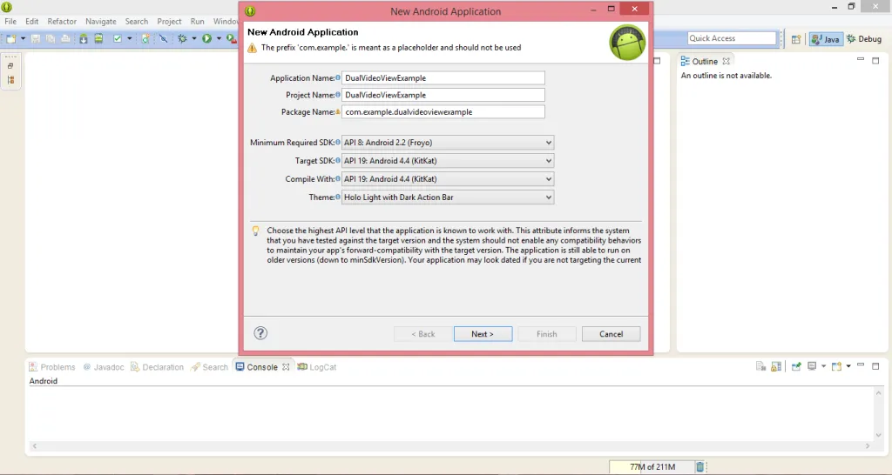Click the Console vertical scrollbar down arrow

[x=879, y=435]
